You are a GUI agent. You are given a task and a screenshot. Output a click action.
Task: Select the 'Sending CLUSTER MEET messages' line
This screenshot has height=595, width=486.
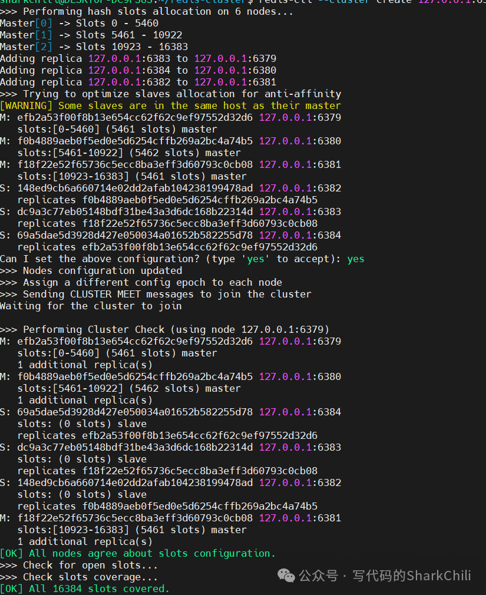pyautogui.click(x=156, y=294)
